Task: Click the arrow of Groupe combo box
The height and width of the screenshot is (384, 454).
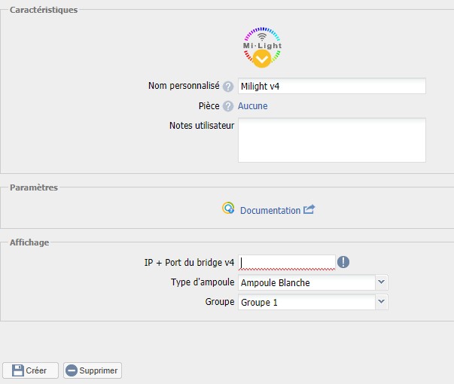Action: click(381, 302)
